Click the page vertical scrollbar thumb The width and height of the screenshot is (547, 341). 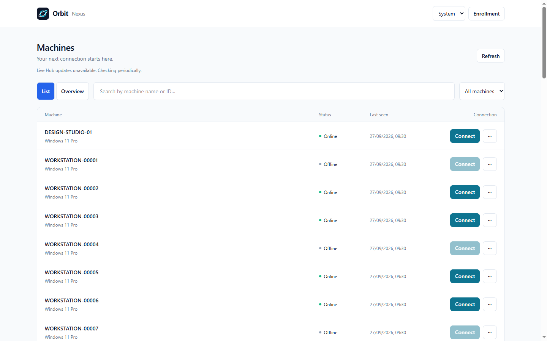pyautogui.click(x=544, y=42)
